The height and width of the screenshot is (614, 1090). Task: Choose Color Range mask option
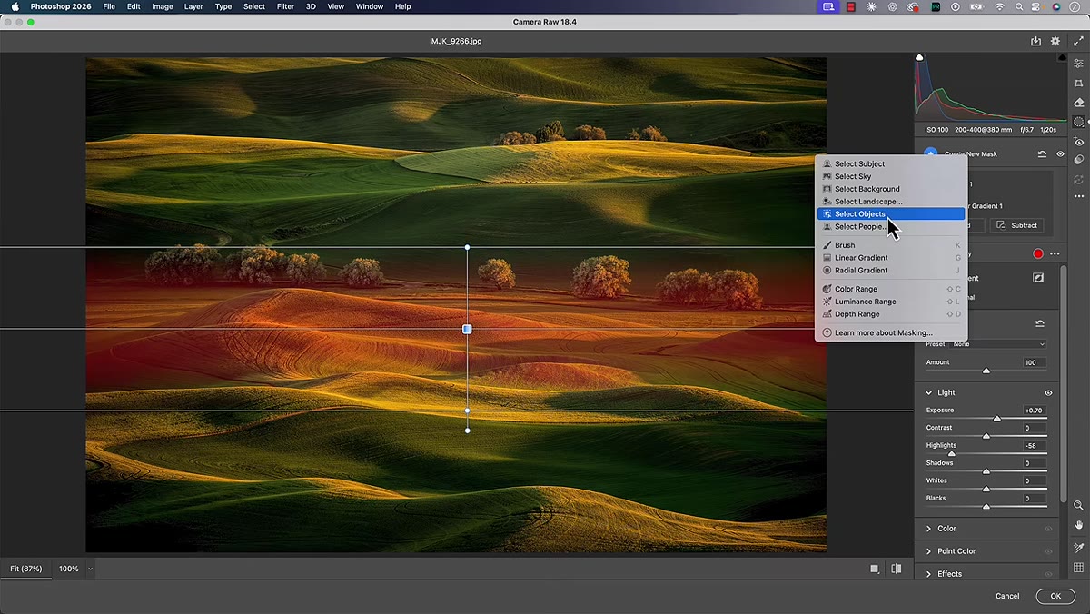click(891, 289)
